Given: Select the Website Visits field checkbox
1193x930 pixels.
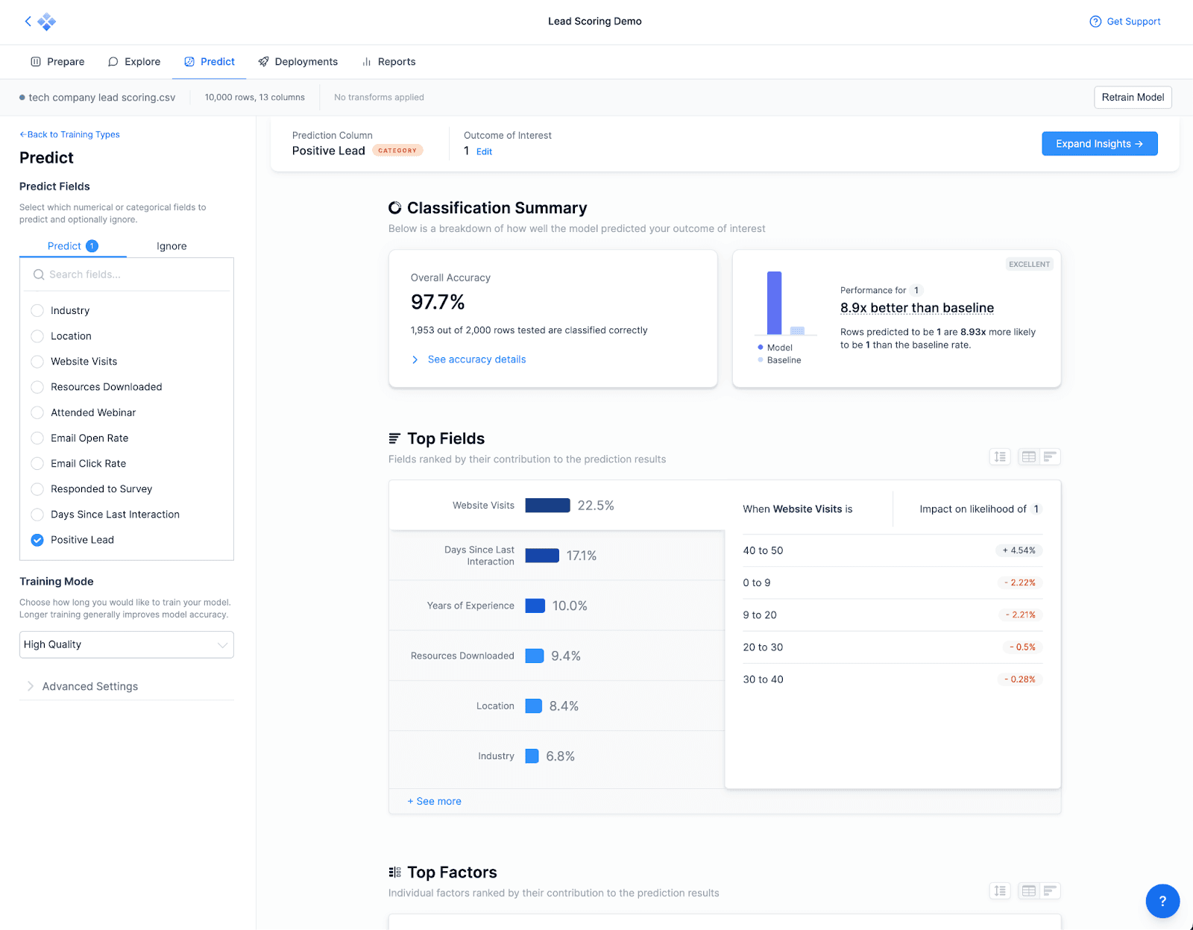Looking at the screenshot, I should [37, 362].
